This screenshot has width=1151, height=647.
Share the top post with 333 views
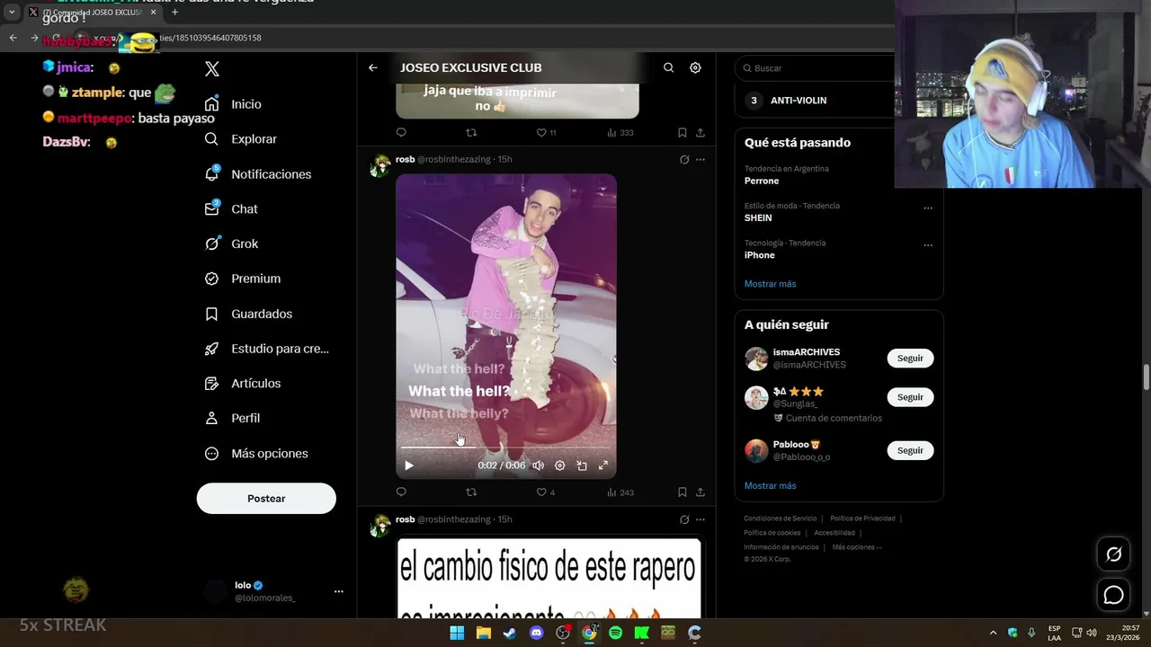click(700, 132)
